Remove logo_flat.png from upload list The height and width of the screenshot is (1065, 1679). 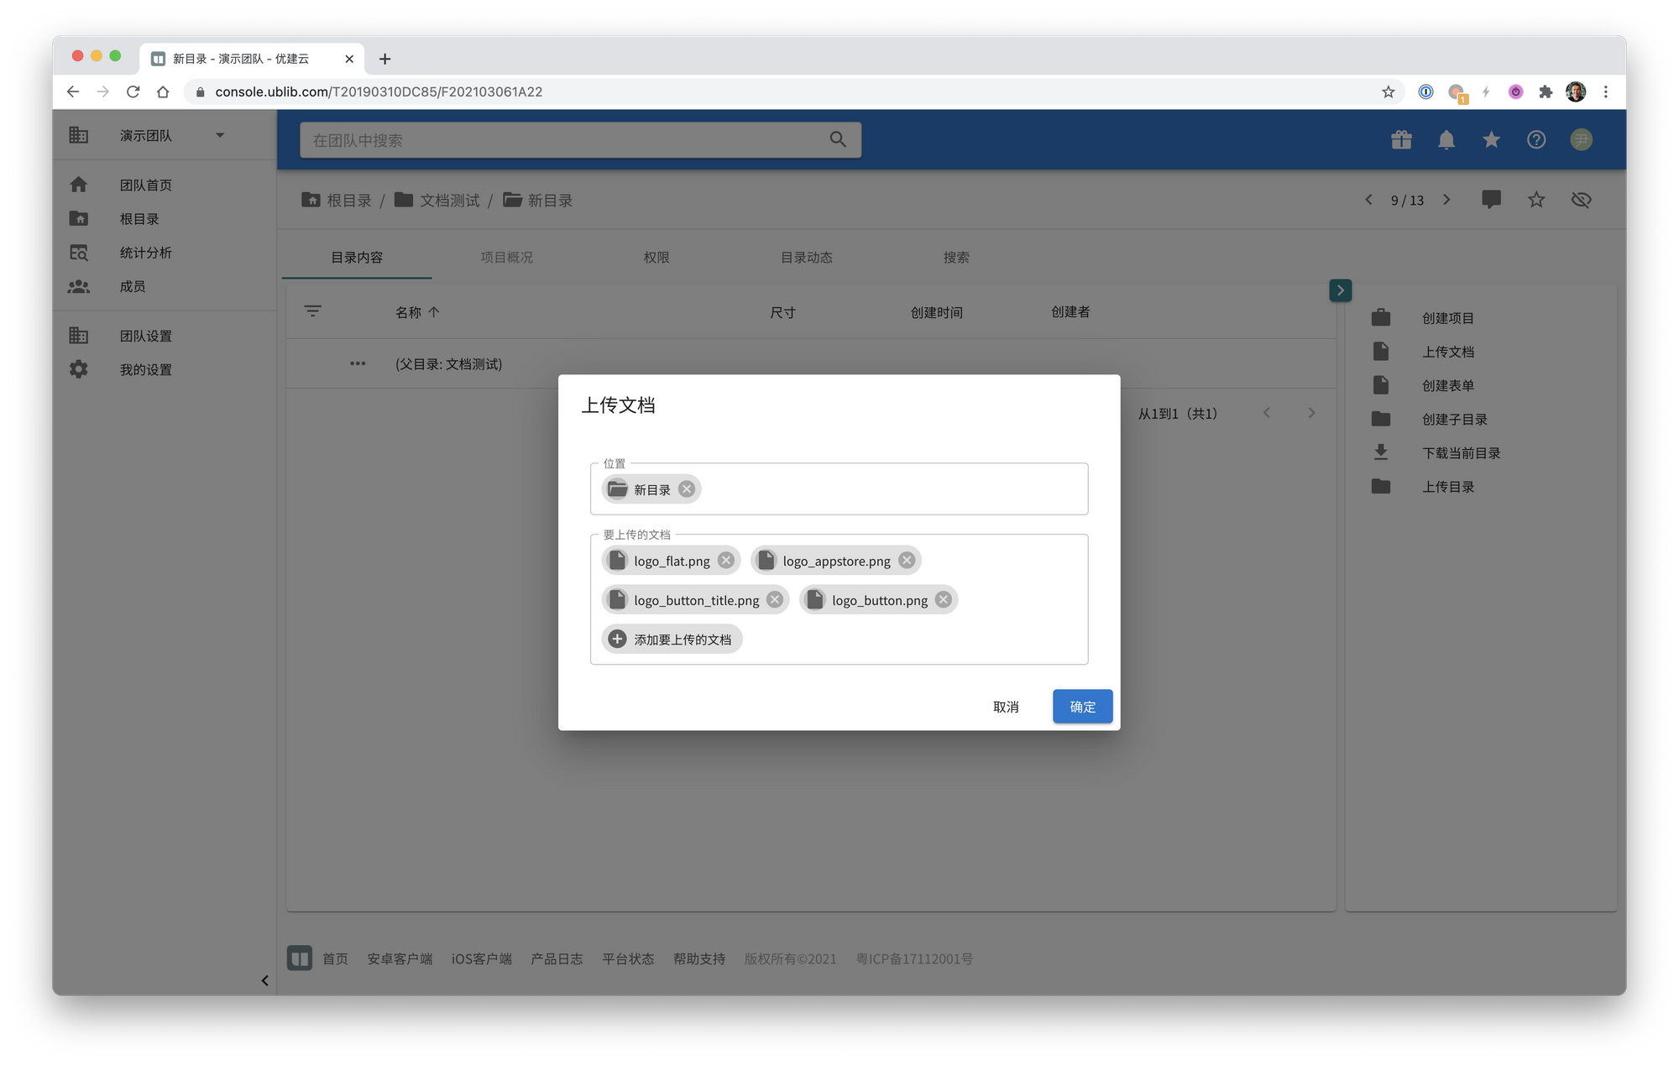726,561
